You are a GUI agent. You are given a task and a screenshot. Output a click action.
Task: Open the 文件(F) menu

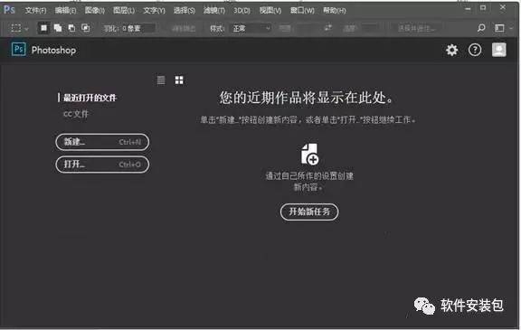pyautogui.click(x=35, y=11)
